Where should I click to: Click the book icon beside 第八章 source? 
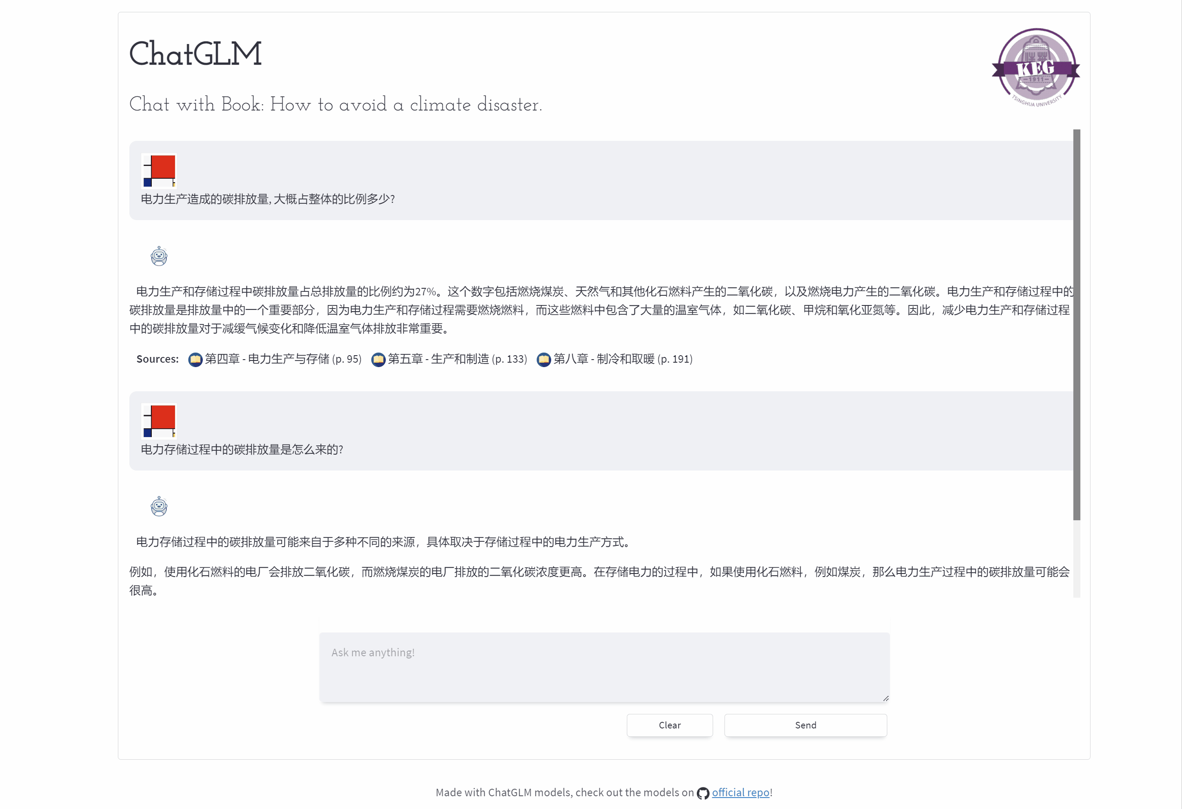coord(544,359)
